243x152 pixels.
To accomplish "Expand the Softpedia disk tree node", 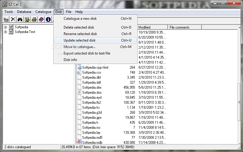I will point(5,27).
